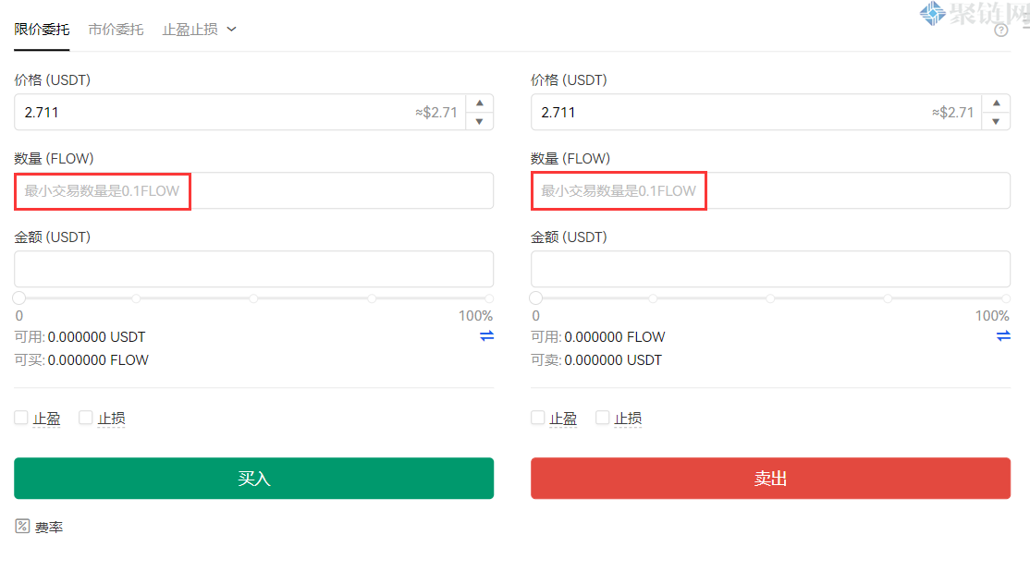The height and width of the screenshot is (571, 1030).
Task: Click the help question mark icon
Action: pos(1000,30)
